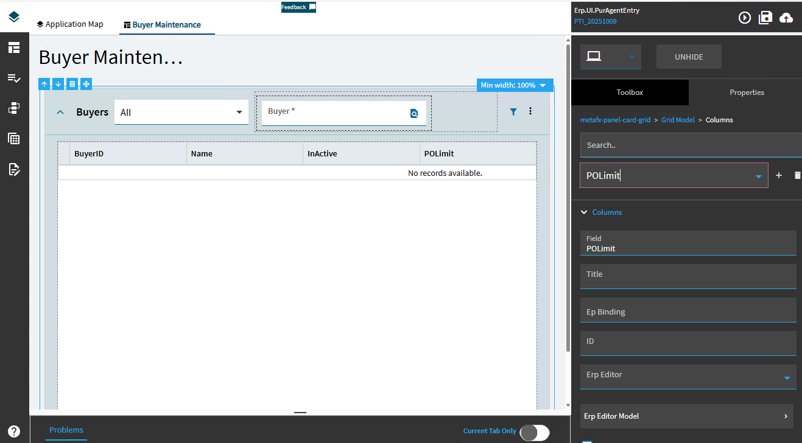Viewport: 802px width, 443px height.
Task: Click the filter icon in Buyers panel
Action: tap(513, 111)
